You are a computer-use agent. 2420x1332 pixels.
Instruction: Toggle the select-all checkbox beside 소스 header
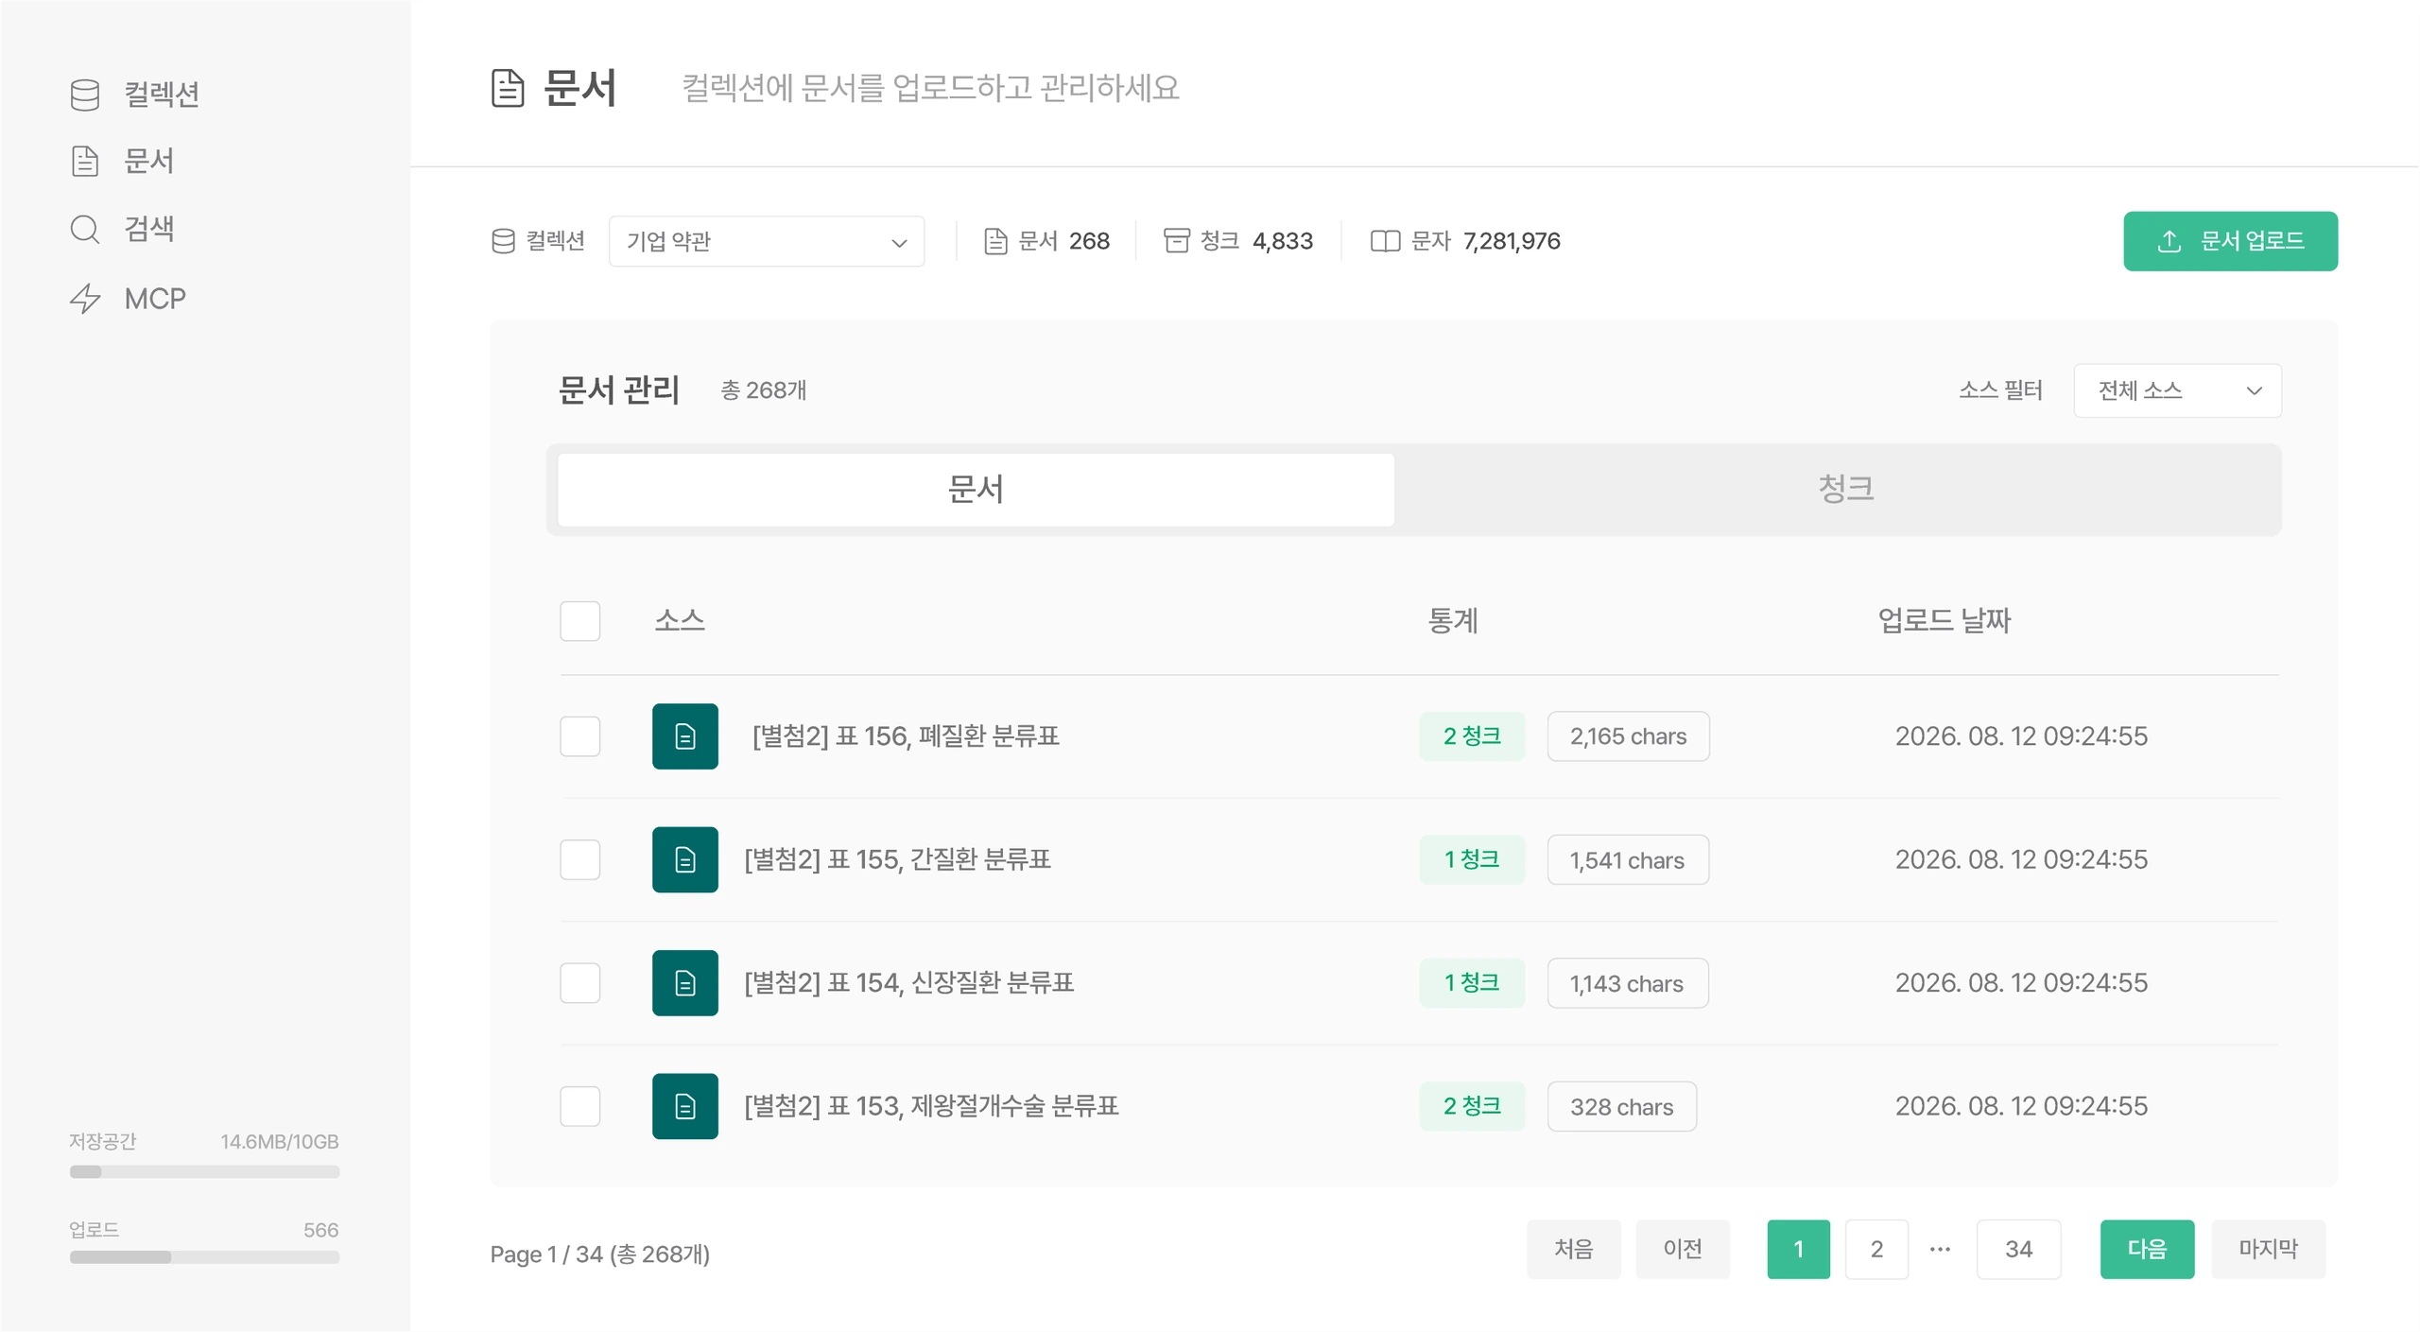[579, 621]
